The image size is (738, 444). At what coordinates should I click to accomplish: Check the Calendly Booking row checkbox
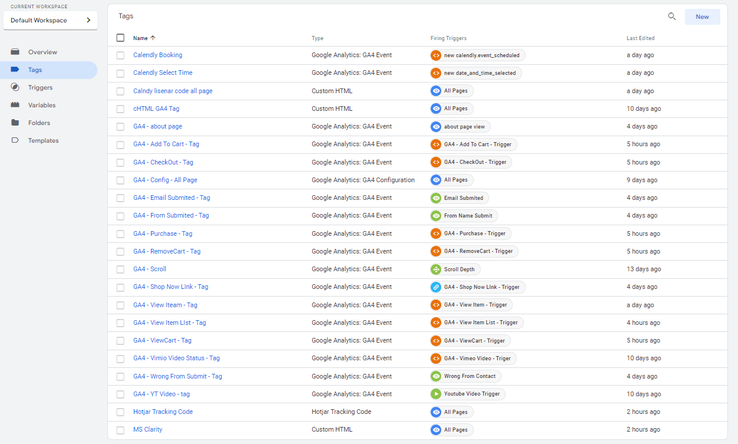click(x=120, y=55)
